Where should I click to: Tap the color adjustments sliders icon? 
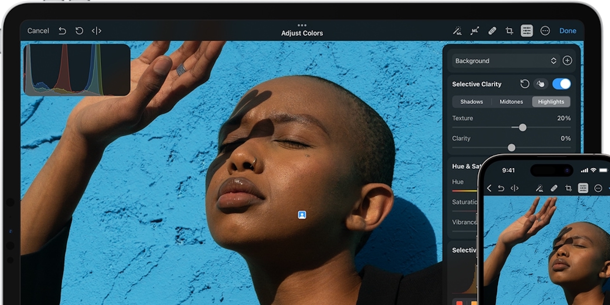527,30
